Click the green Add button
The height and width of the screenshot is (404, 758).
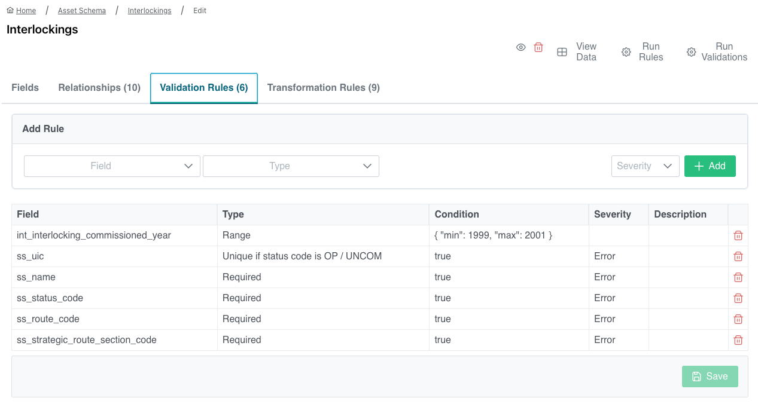click(x=710, y=166)
